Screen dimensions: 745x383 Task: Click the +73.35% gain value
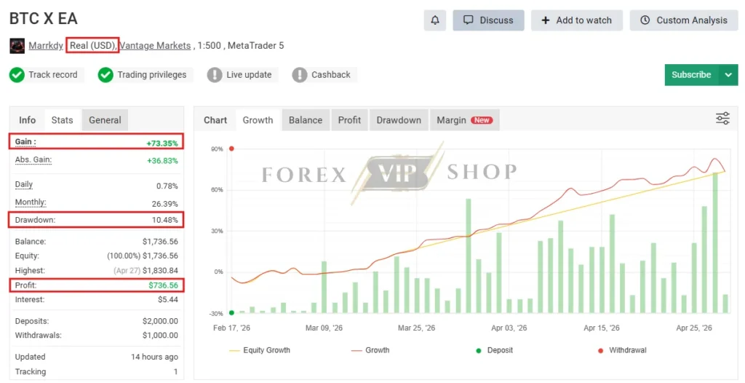click(162, 143)
